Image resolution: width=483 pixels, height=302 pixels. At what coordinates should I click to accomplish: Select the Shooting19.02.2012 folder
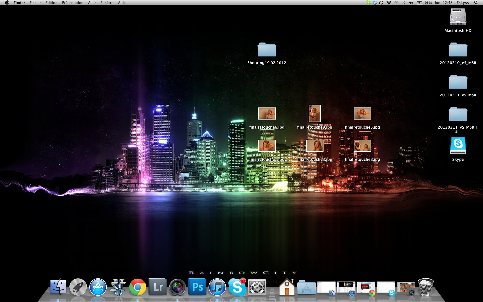click(x=267, y=50)
